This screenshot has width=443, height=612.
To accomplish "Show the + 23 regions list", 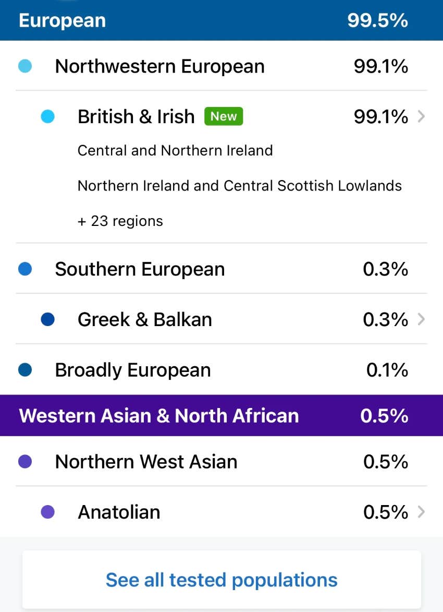I will [120, 221].
